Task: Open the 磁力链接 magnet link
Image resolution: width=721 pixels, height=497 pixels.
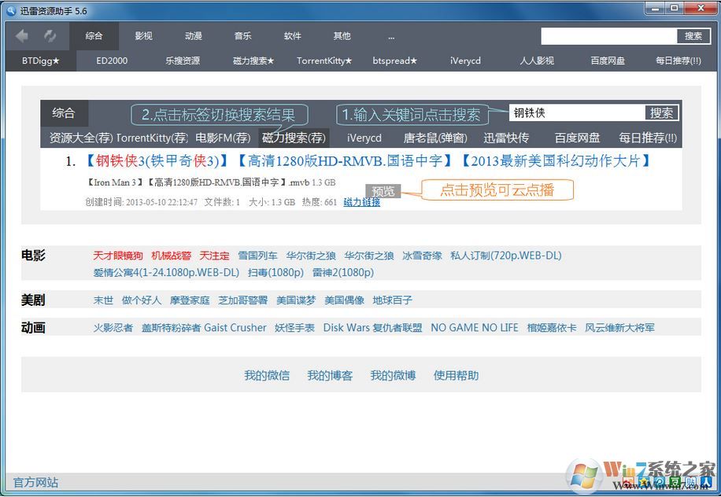Action: [x=361, y=202]
